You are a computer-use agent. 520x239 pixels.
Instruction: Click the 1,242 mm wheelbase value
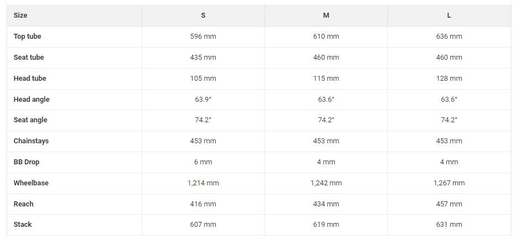[x=326, y=183]
